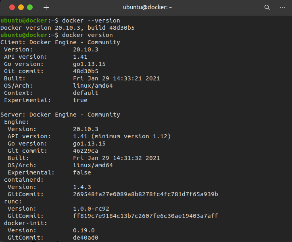Click server Built date 'Fri Jan 29 14:31:32 2021'
This screenshot has height=242, width=292.
click(x=117, y=158)
